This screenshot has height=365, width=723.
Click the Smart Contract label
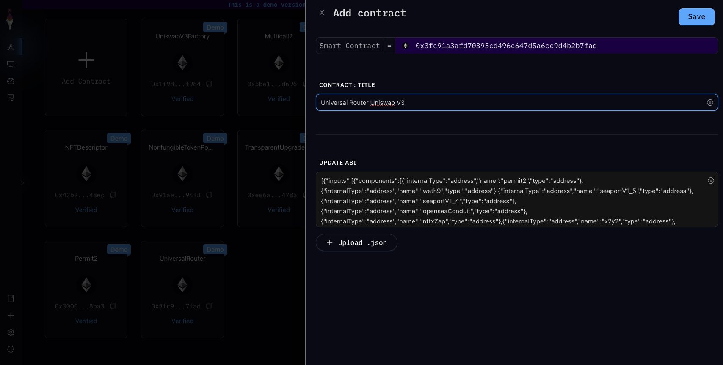[x=350, y=46]
